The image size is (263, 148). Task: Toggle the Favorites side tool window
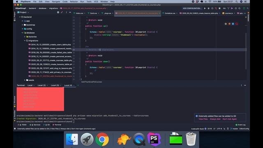point(15,116)
